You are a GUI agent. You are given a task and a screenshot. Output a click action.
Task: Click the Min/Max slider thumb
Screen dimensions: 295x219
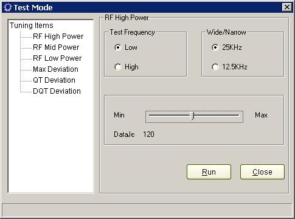pos(192,116)
